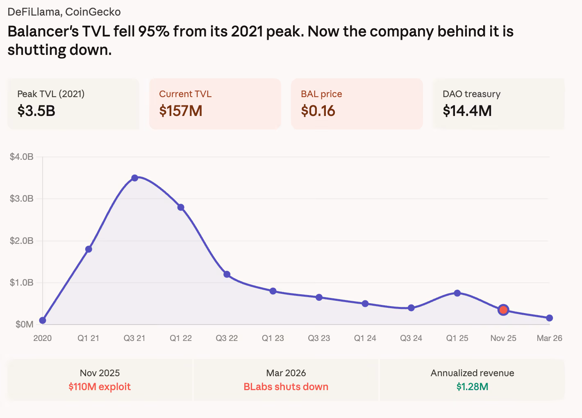582x418 pixels.
Task: Click the BLabs shuts down label
Action: click(286, 387)
